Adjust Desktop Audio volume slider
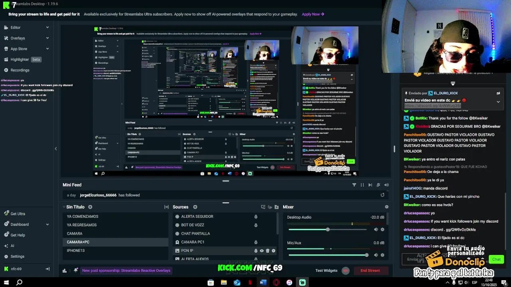The height and width of the screenshot is (287, 511). [x=327, y=230]
